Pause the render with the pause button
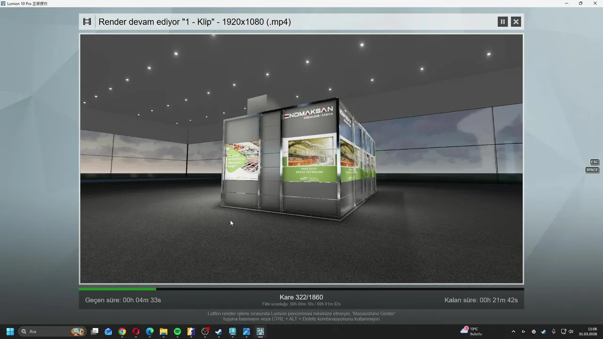603x339 pixels. pos(503,22)
